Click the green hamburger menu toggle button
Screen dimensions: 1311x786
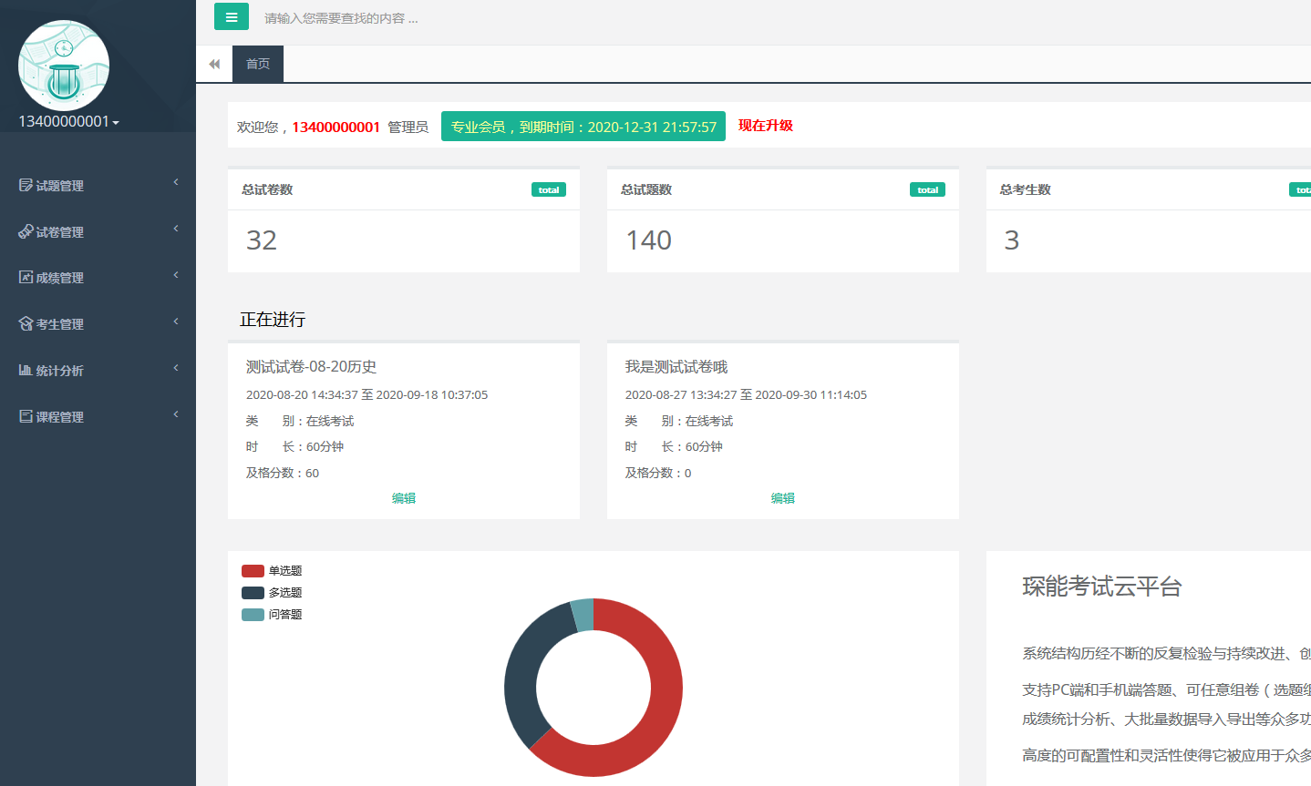tap(231, 17)
